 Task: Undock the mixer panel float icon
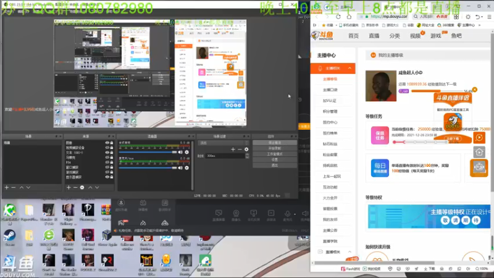point(189,136)
